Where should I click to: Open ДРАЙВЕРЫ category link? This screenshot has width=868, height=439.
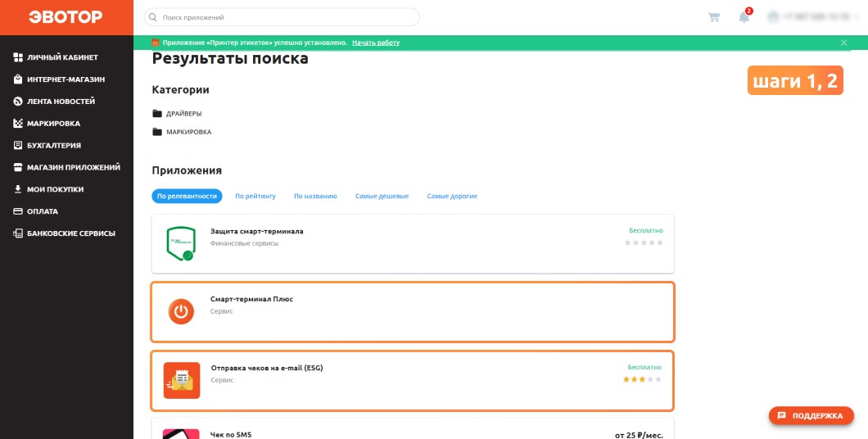point(183,114)
